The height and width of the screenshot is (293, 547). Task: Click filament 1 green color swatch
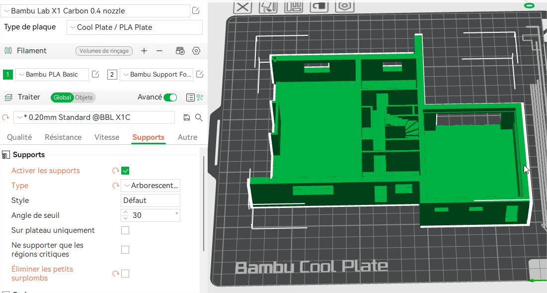point(7,75)
